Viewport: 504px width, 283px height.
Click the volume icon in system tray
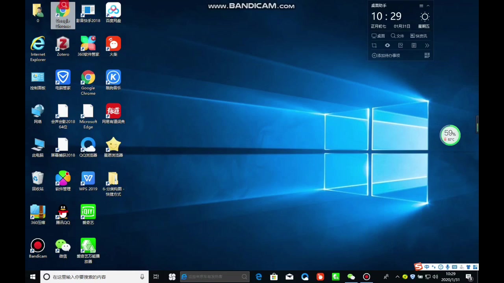(435, 277)
